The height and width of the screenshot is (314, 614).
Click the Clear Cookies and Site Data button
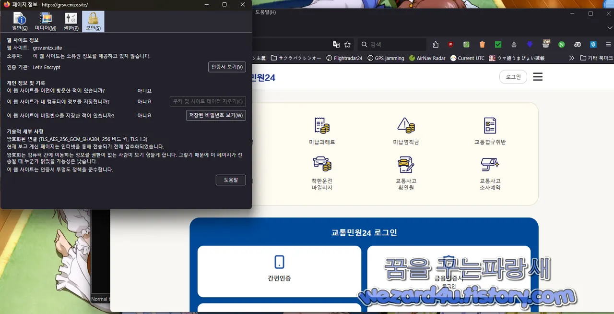pos(208,101)
